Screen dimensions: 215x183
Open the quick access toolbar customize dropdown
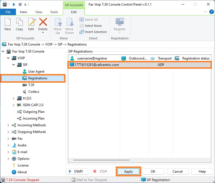point(25,5)
